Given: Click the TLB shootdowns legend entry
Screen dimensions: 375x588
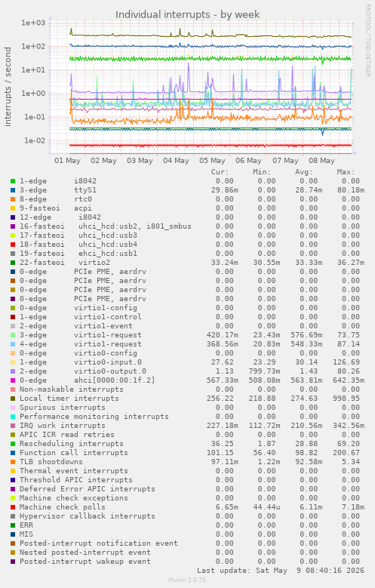Looking at the screenshot, I should (x=51, y=462).
